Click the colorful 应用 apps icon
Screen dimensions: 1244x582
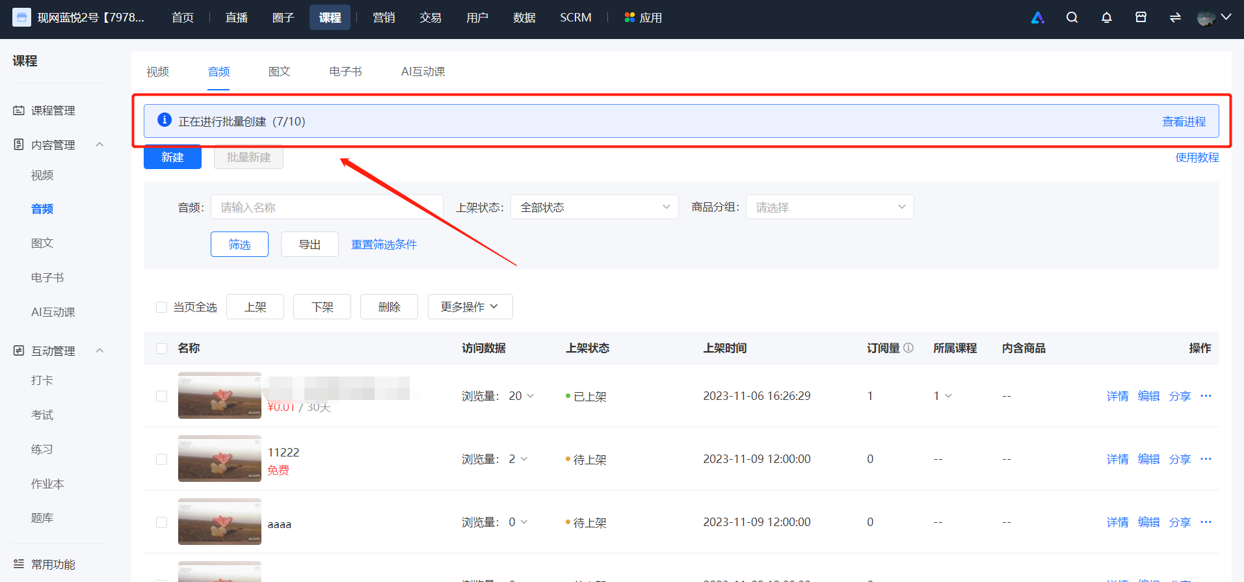629,18
